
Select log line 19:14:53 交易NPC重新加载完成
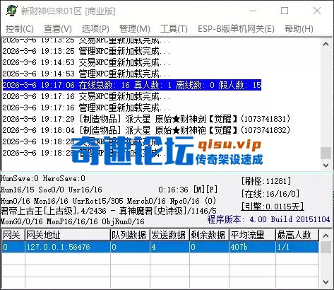click(x=86, y=62)
